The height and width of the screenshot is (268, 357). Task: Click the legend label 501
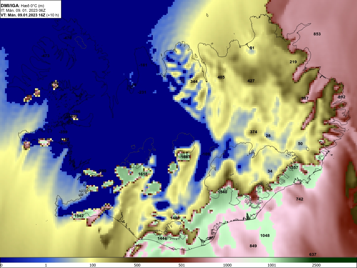pos(182,265)
